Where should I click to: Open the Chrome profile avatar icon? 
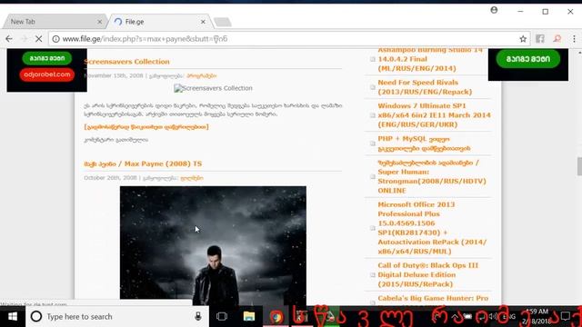[494, 10]
